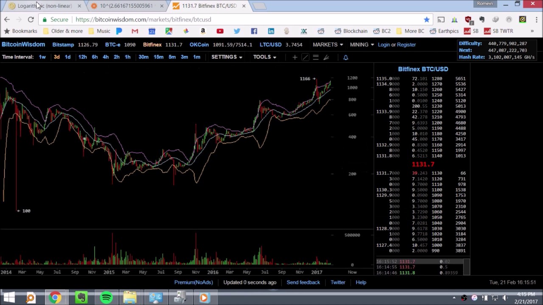Viewport: 543px width, 305px height.
Task: Open the Evernote Web Clipper extension
Action: (x=482, y=19)
